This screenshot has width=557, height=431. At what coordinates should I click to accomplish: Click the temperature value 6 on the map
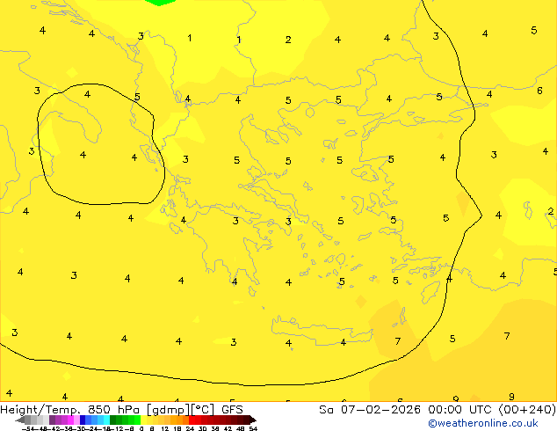(x=539, y=91)
